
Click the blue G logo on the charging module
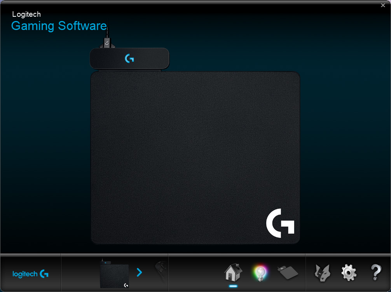pyautogui.click(x=129, y=58)
